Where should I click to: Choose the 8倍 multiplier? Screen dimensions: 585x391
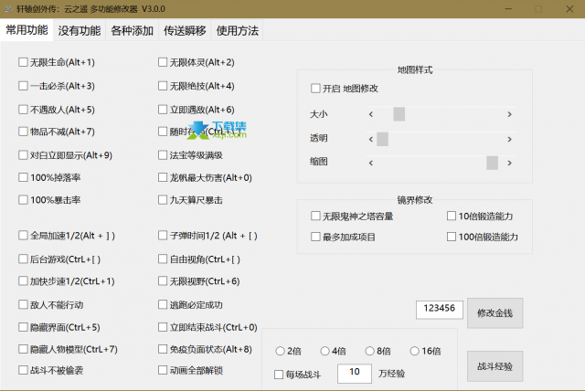pyautogui.click(x=369, y=351)
